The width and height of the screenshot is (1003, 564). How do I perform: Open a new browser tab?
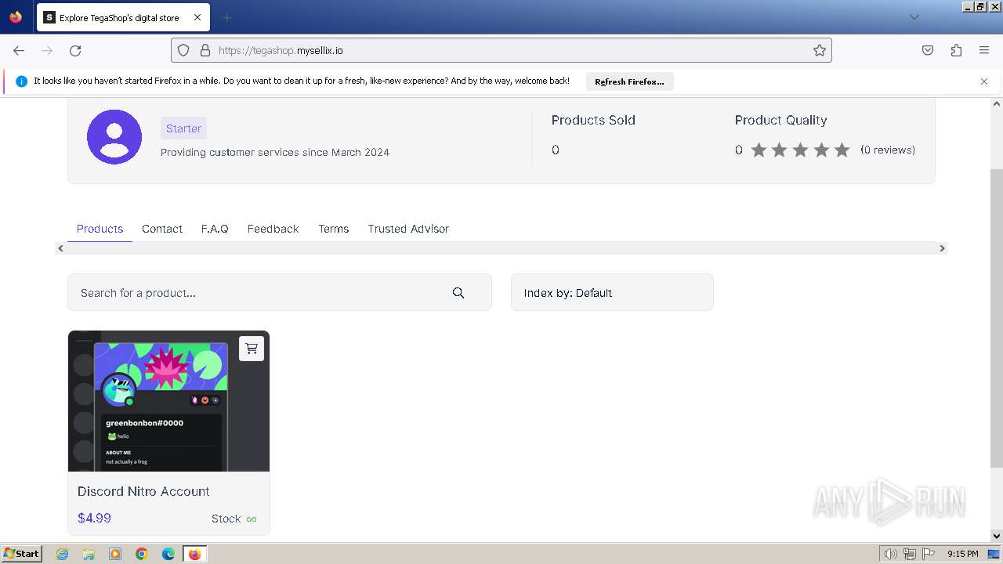pos(226,17)
